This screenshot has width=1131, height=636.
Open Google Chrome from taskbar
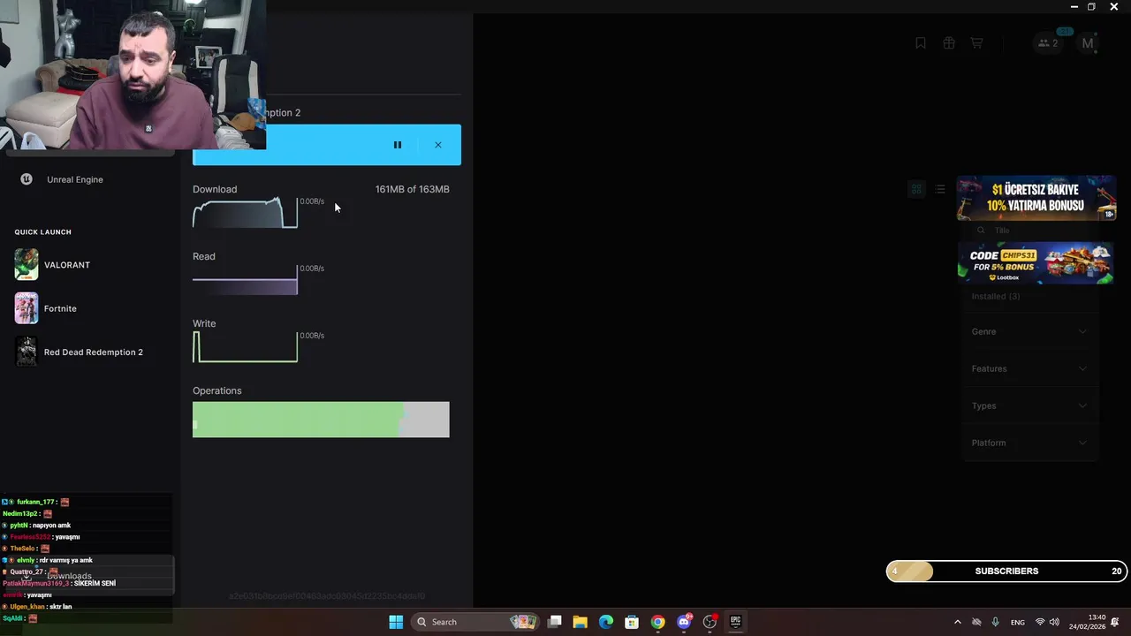(657, 622)
